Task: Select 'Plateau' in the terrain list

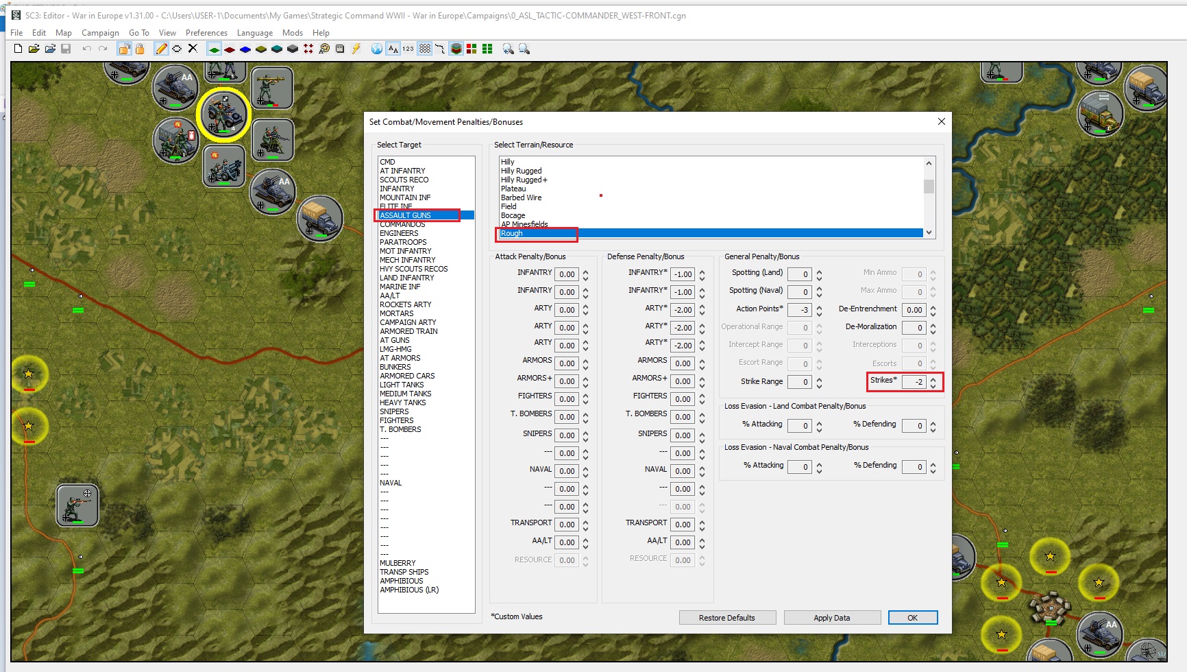Action: pyautogui.click(x=711, y=189)
